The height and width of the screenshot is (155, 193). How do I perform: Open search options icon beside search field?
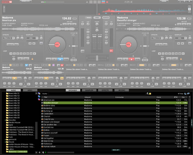(147, 94)
